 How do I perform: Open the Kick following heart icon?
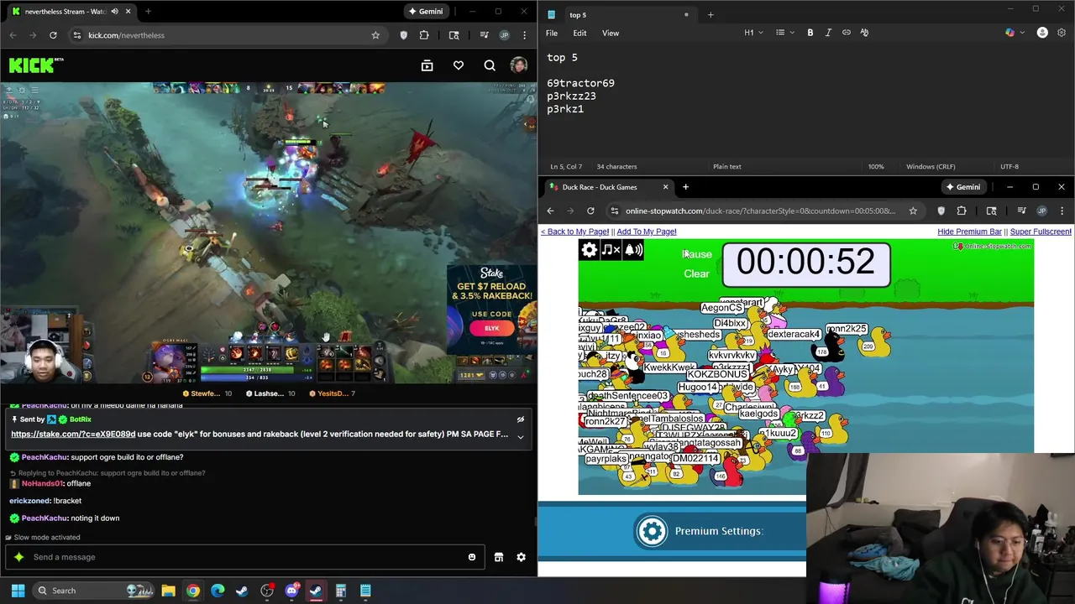tap(459, 65)
